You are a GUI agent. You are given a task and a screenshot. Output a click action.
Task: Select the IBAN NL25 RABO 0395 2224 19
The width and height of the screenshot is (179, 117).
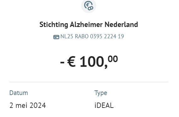[x=92, y=36]
